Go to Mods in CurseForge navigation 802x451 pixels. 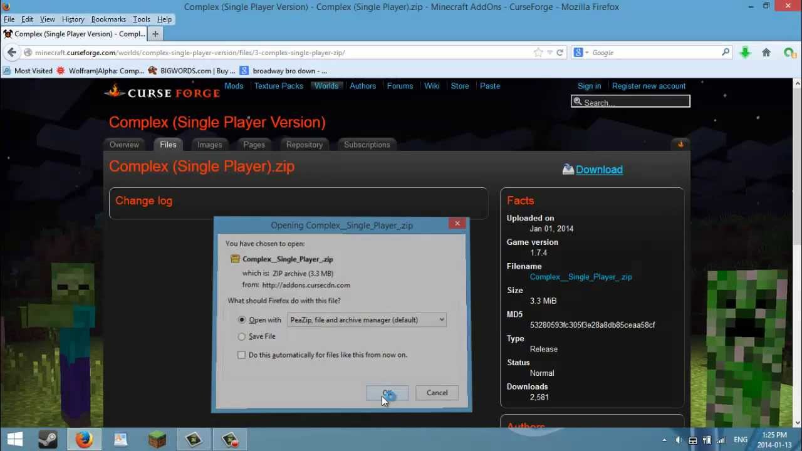pos(234,86)
